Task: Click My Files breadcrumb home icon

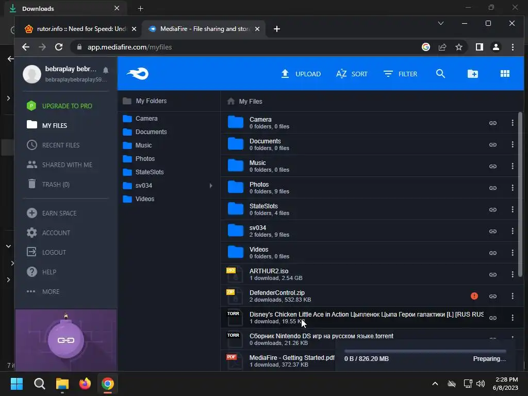Action: click(x=230, y=102)
